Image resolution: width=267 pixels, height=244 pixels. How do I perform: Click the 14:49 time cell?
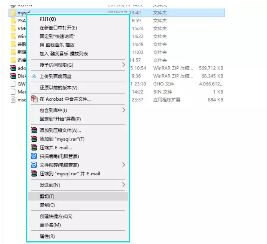pyautogui.click(x=137, y=44)
